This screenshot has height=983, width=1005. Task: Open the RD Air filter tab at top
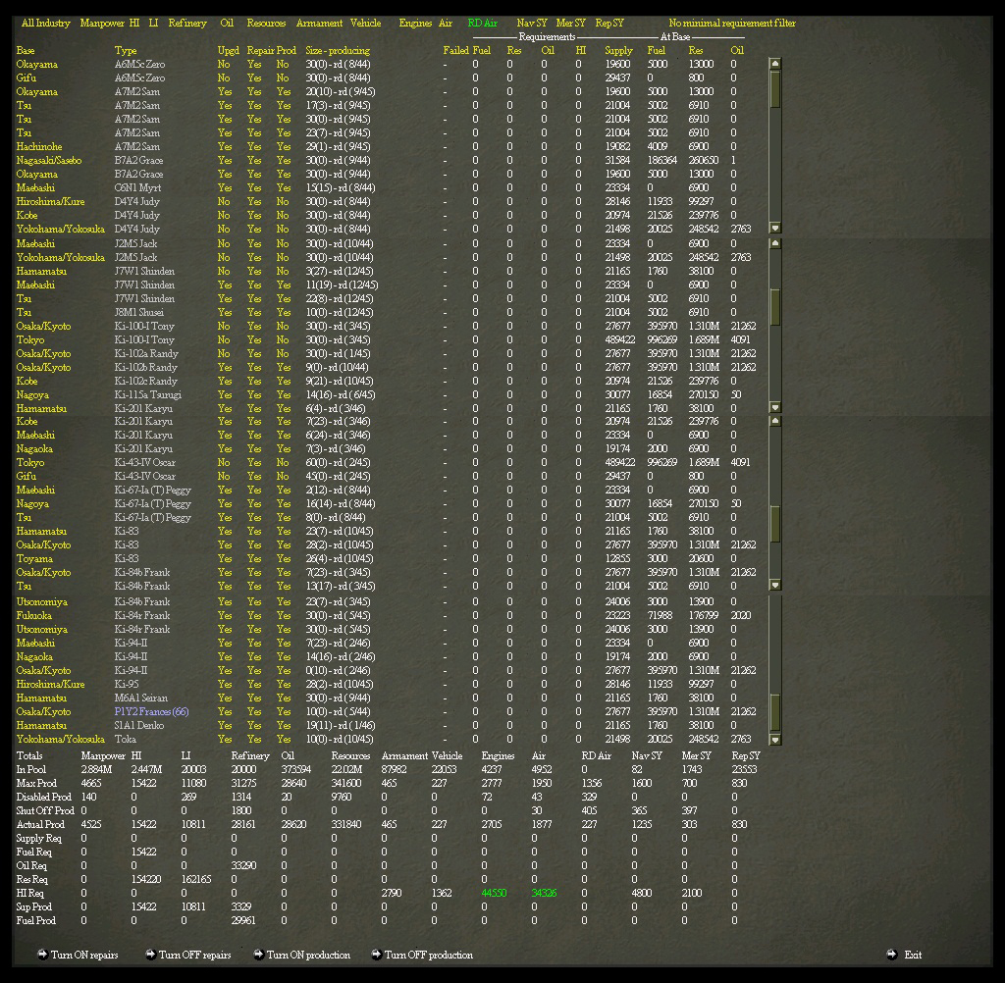pyautogui.click(x=483, y=24)
